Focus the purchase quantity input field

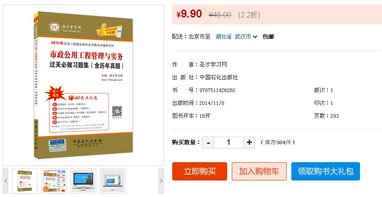[229, 142]
